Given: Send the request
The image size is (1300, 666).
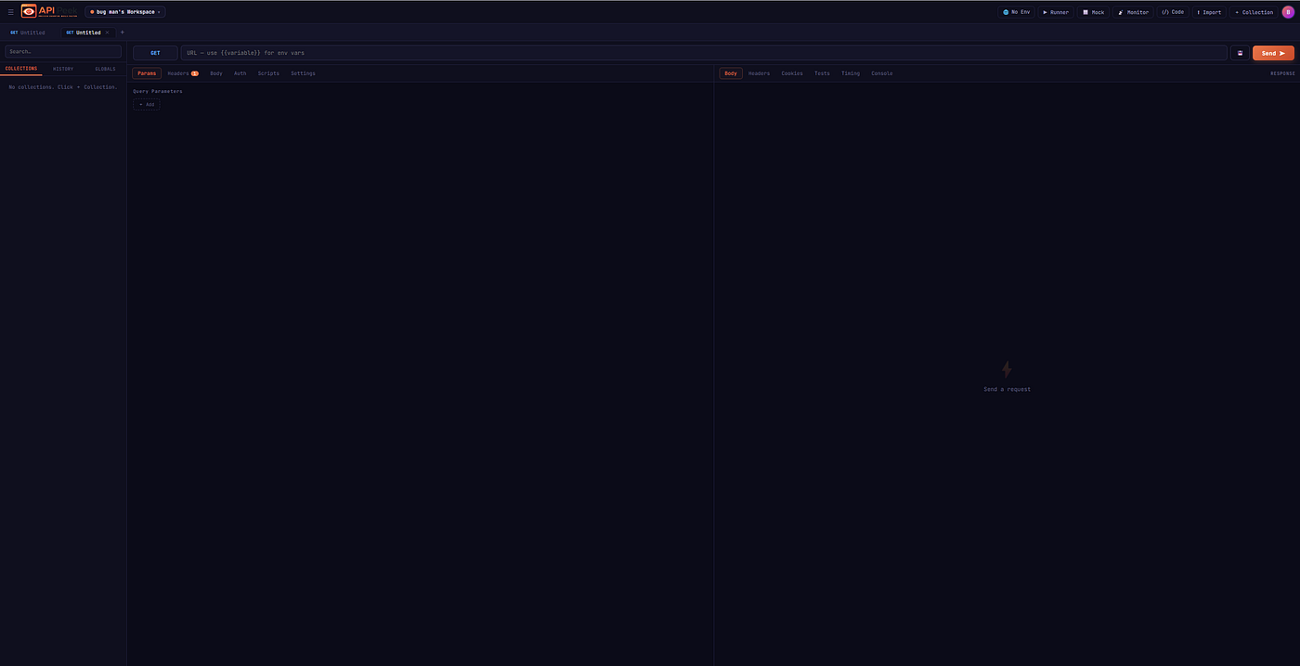Looking at the screenshot, I should pos(1273,53).
